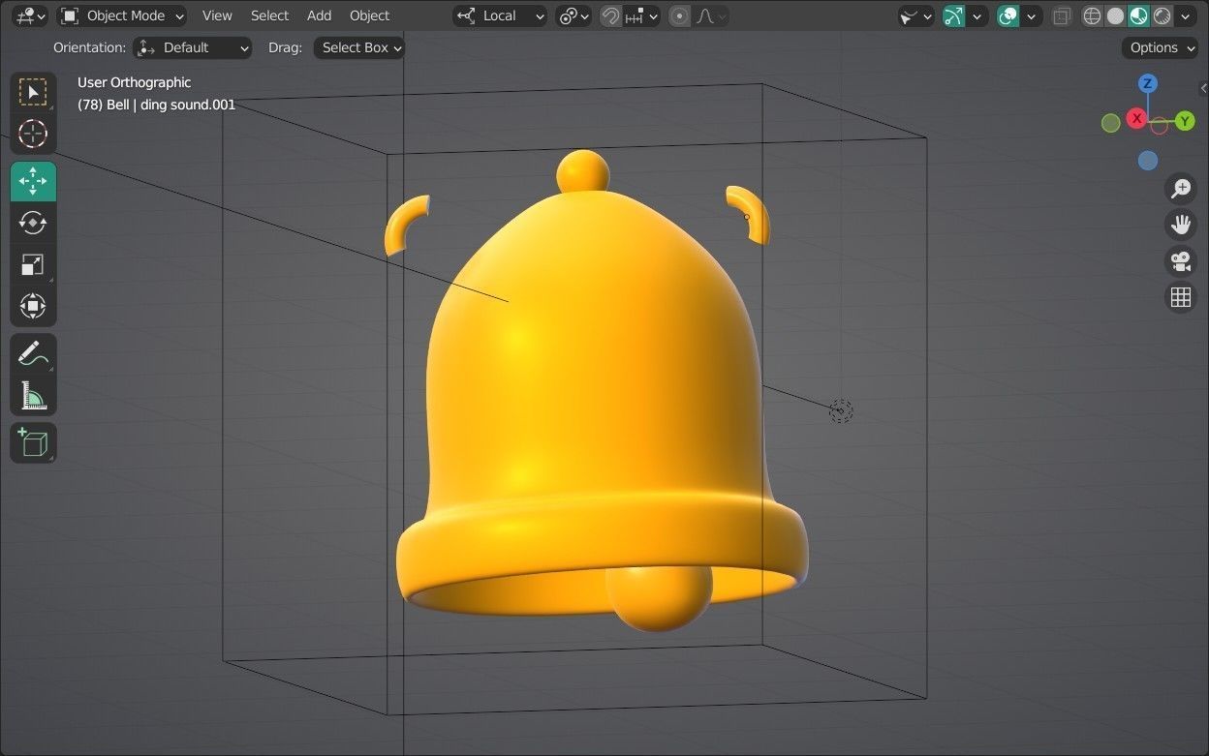1209x756 pixels.
Task: Select the Add Cube tool
Action: [33, 442]
